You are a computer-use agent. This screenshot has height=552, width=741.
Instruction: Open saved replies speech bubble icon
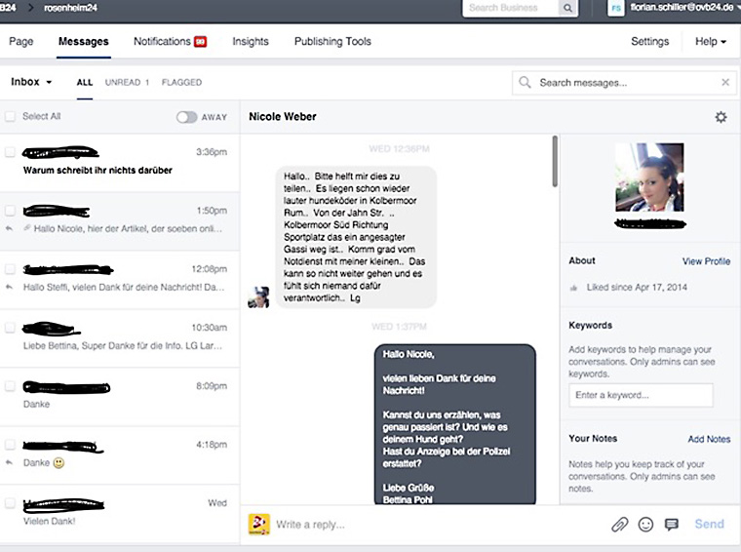[x=672, y=524]
